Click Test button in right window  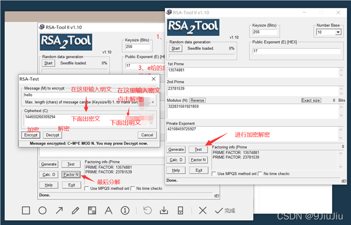click(x=198, y=149)
